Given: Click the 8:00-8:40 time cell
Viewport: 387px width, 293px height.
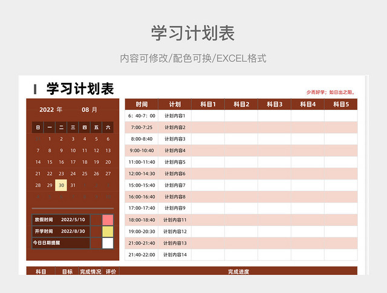Looking at the screenshot, I should coord(141,139).
